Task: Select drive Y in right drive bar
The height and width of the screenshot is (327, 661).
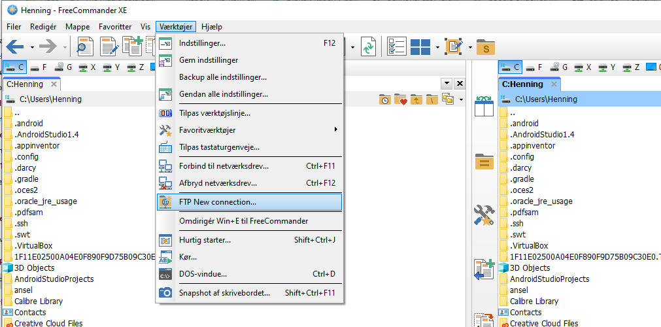Action: coord(607,67)
